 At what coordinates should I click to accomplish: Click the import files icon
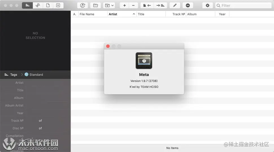pyautogui.click(x=107, y=5)
